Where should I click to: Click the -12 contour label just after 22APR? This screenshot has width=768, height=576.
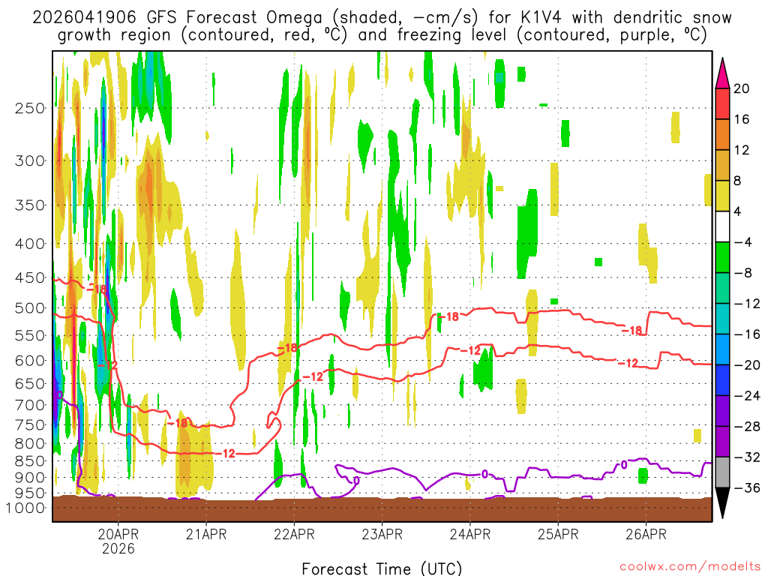tap(313, 376)
